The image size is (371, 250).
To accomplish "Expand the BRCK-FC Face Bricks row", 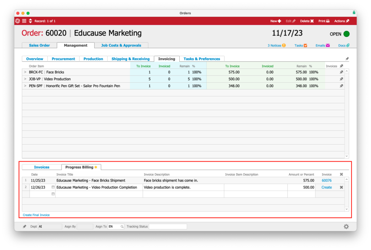I will point(25,72).
